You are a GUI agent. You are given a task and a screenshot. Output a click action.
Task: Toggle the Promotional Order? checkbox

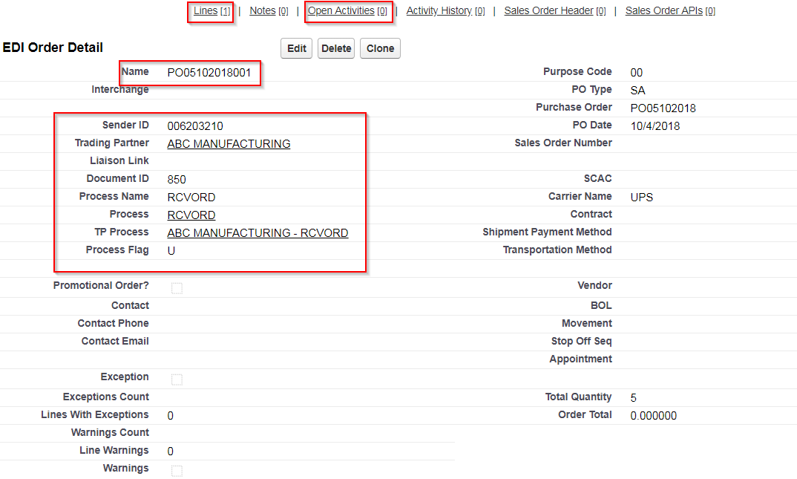[177, 288]
